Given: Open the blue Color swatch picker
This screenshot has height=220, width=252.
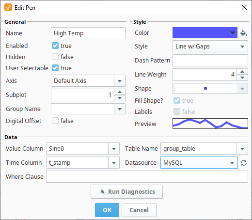Looking at the screenshot, I should tap(205, 33).
